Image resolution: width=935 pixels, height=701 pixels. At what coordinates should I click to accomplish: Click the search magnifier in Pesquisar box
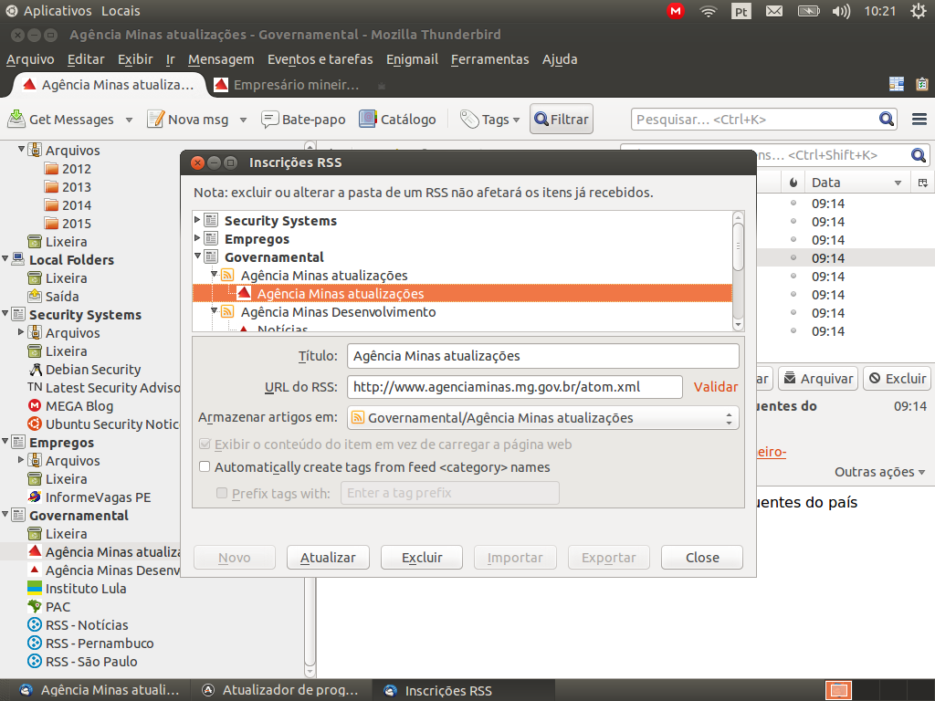click(887, 120)
